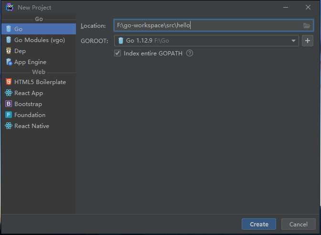Click the Location label

93,26
